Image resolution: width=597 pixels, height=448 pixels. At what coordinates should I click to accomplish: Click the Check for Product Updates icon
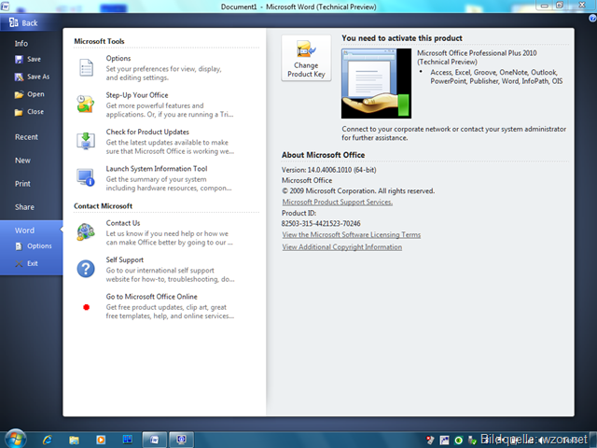click(86, 140)
